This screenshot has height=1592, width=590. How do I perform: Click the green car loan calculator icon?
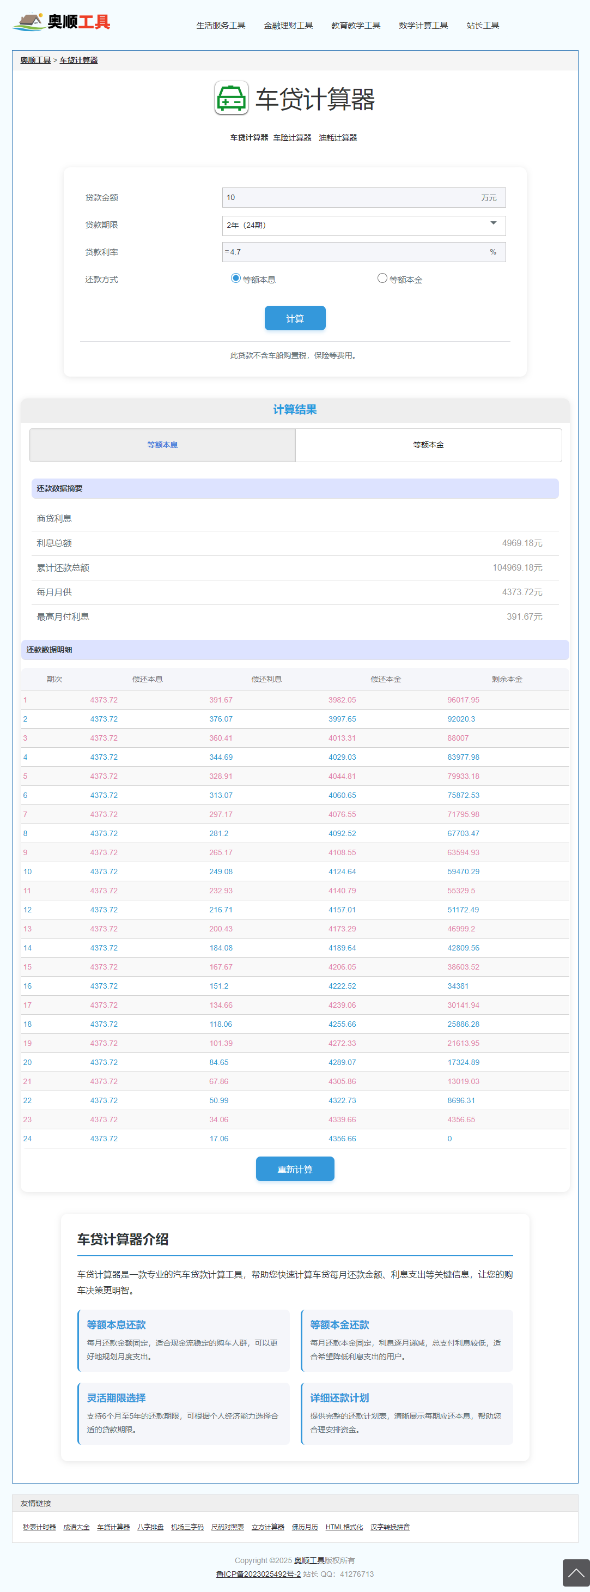[231, 98]
